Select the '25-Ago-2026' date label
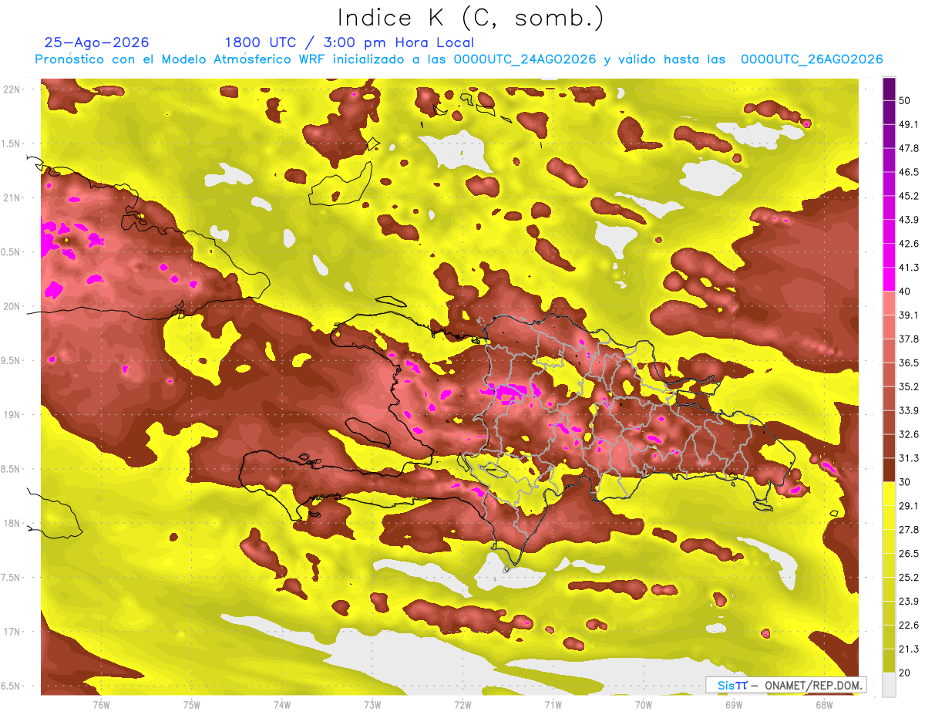 tap(97, 42)
